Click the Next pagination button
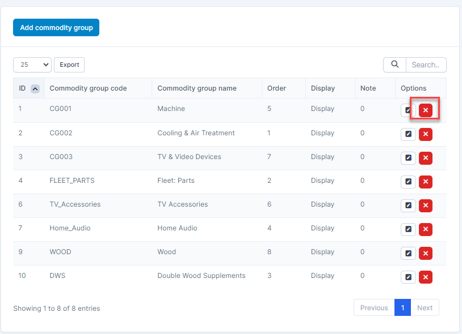The width and height of the screenshot is (462, 334). click(x=425, y=307)
